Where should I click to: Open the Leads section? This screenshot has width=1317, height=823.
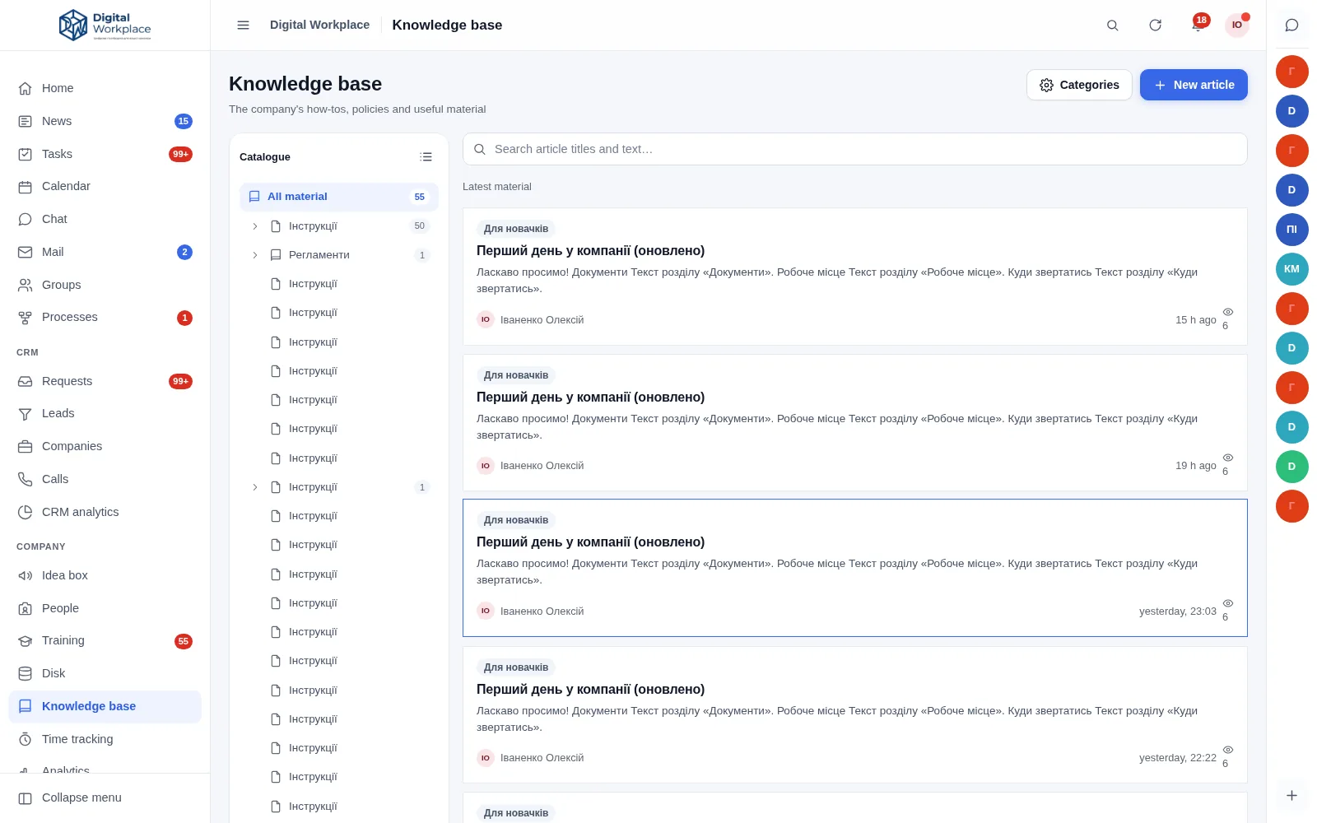[105, 413]
